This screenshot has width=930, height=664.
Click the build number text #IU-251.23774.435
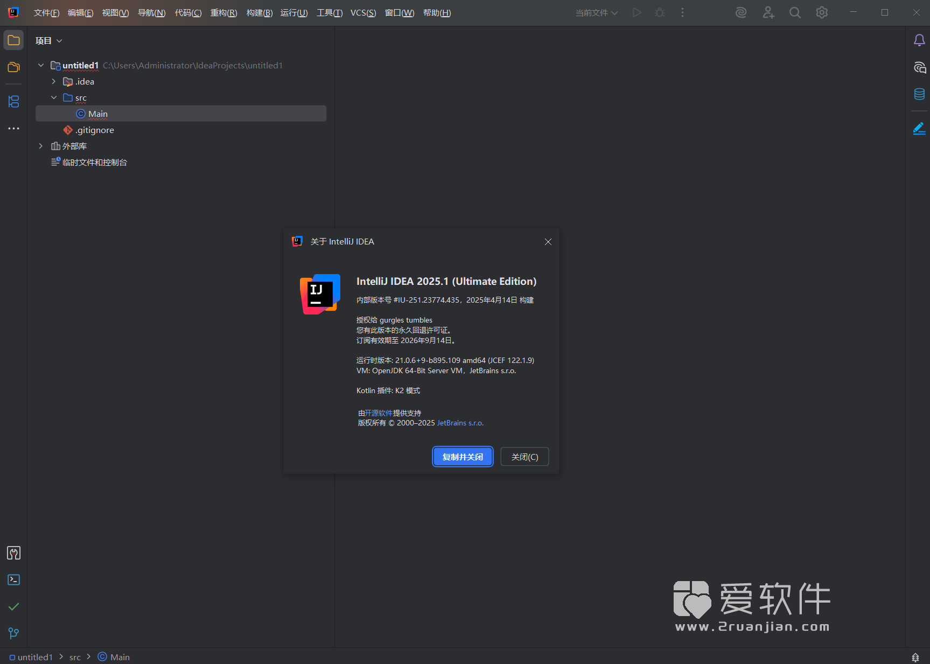pos(426,300)
